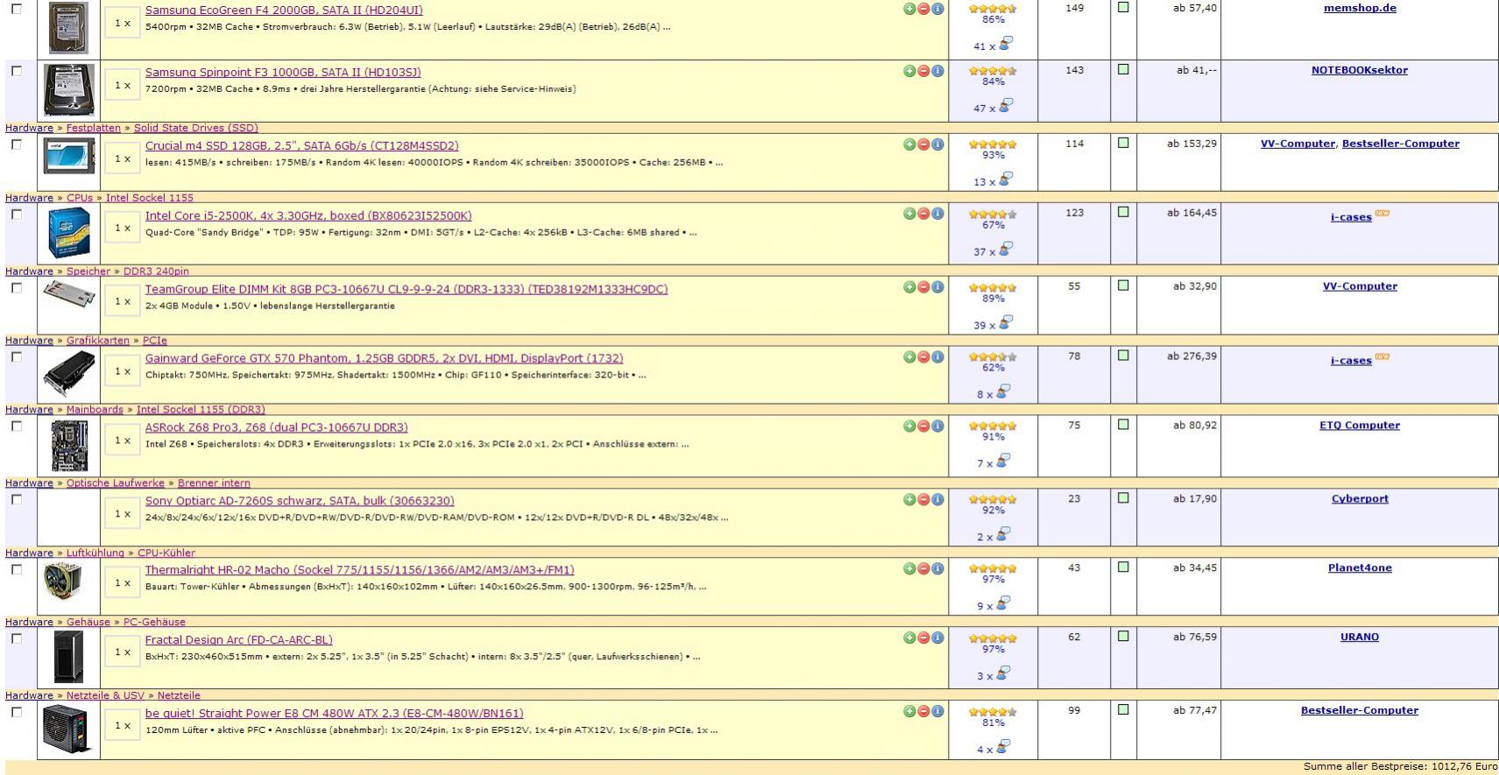
Task: Open reviews icon next to 8 x for Gainward GTX 570
Action: 1003,391
